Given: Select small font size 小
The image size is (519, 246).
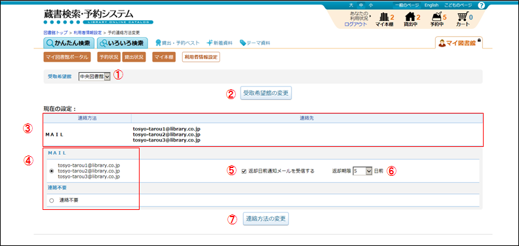Looking at the screenshot, I should coord(370,5).
